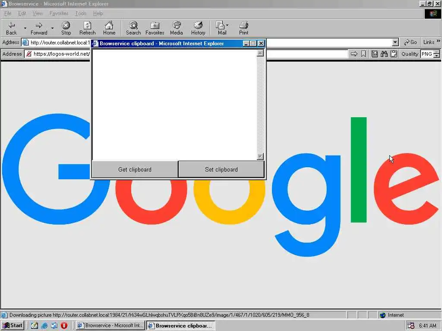
Task: Click the binoculars find icon
Action: tap(384, 54)
